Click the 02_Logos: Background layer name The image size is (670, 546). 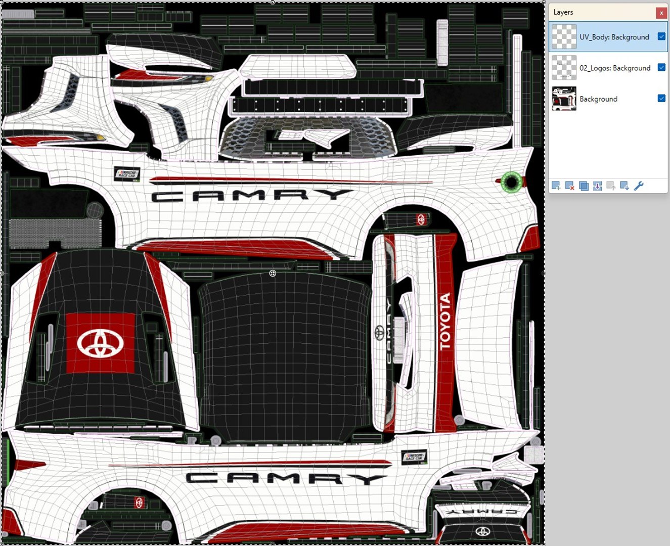(615, 68)
